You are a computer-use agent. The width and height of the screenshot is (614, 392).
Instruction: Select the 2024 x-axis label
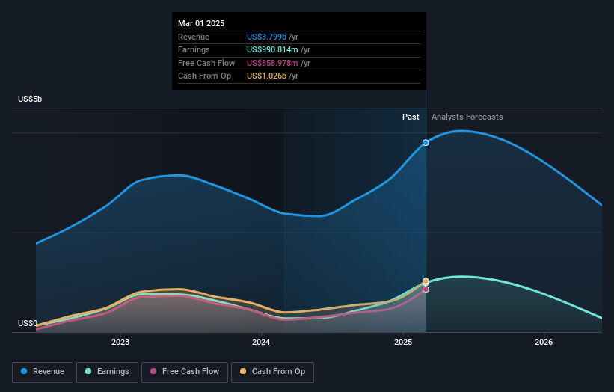coord(261,343)
